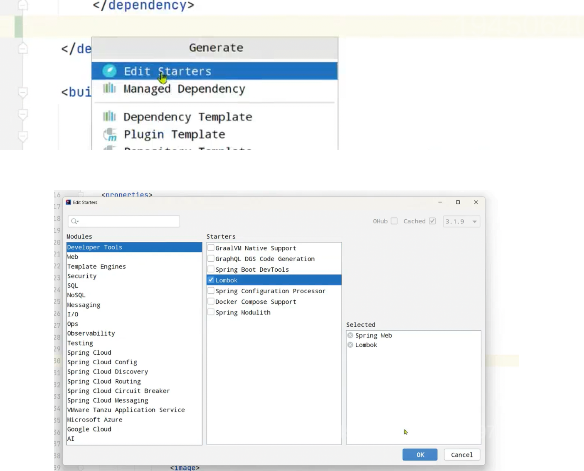Click the Plugin Template maven icon
Viewport: 584px width, 471px height.
(x=110, y=134)
